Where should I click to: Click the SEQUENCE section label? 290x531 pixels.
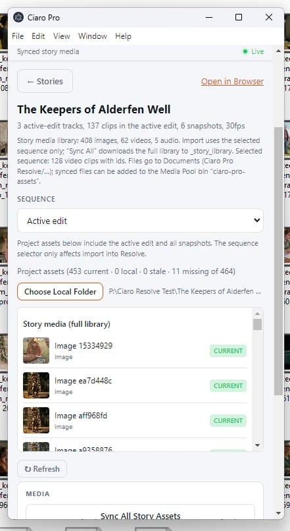(36, 199)
